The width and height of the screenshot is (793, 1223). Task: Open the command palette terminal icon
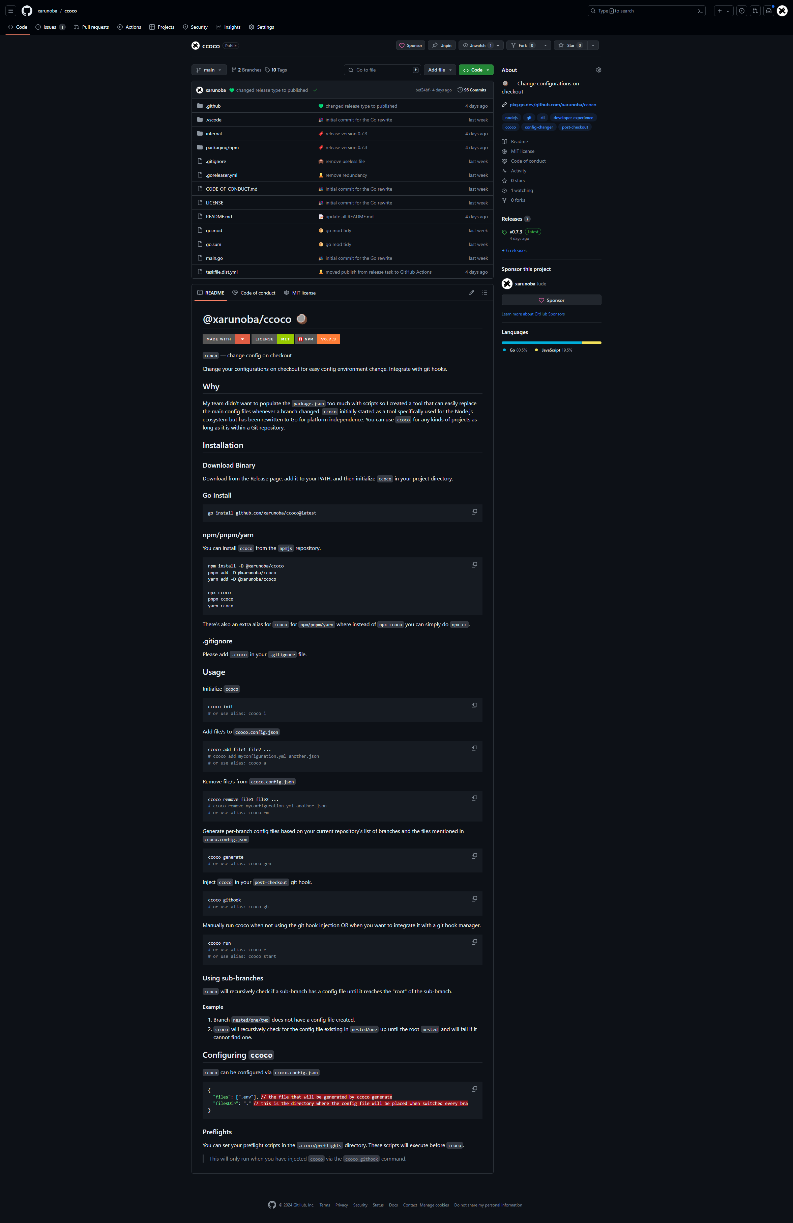[700, 10]
